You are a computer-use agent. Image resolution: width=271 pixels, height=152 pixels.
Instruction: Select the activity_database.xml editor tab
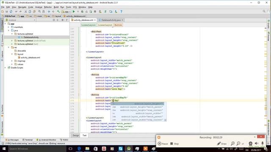[x=83, y=20]
